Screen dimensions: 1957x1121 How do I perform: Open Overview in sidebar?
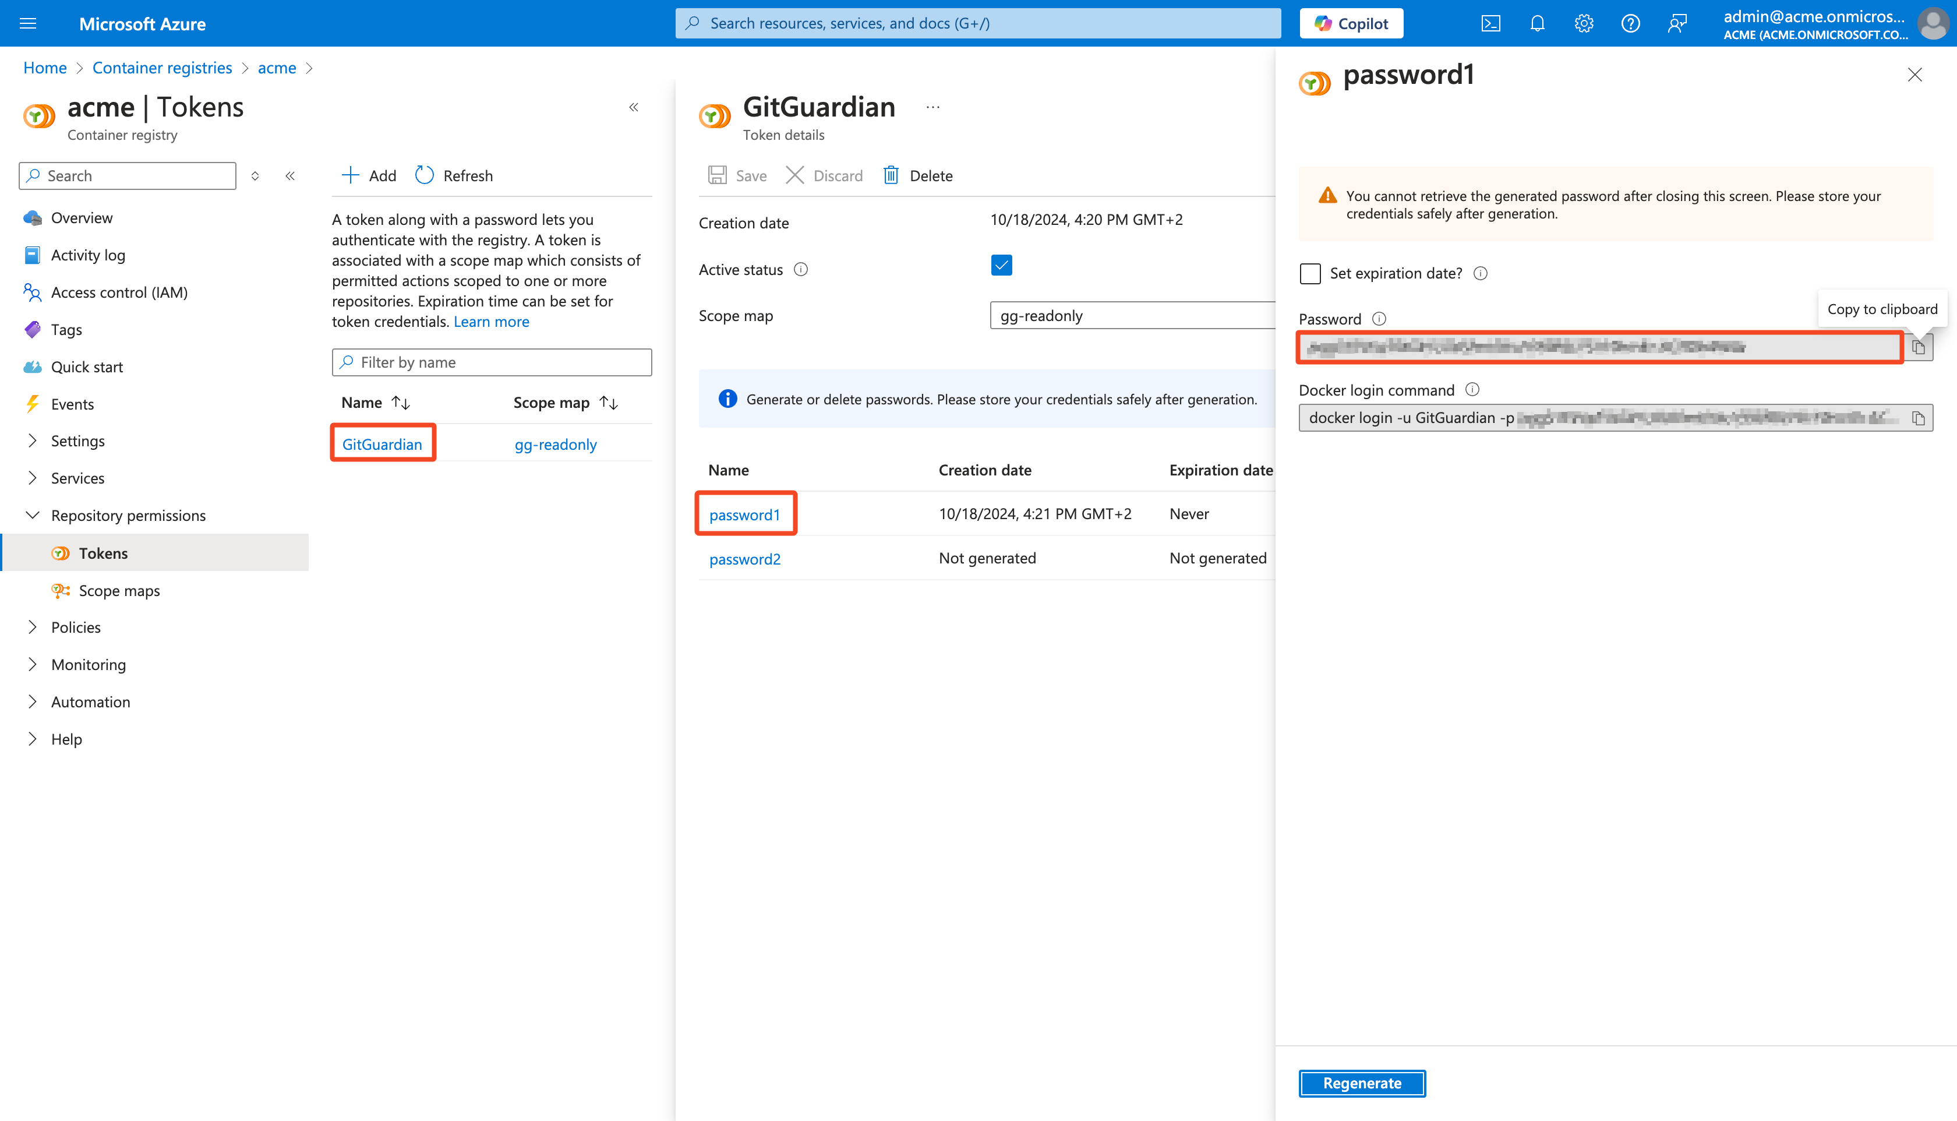[82, 218]
